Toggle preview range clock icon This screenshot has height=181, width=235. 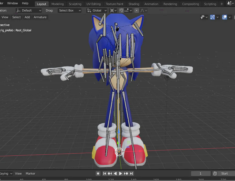coord(215,174)
